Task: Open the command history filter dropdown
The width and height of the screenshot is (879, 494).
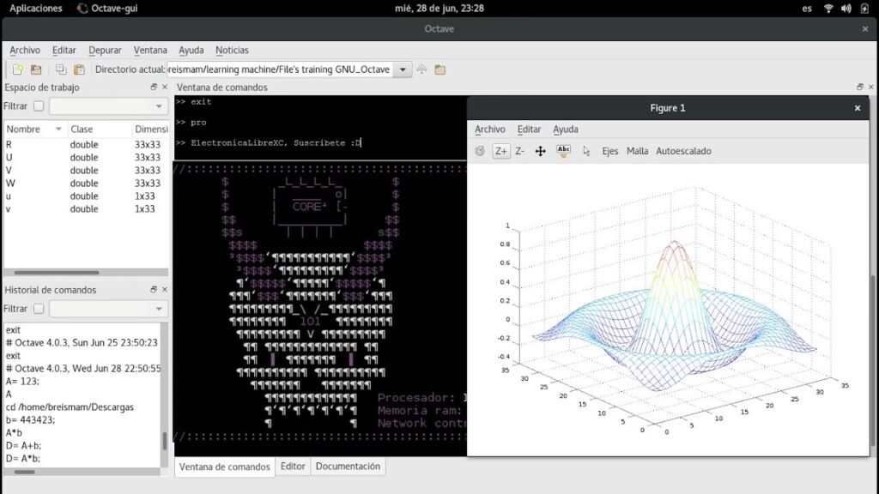Action: point(108,309)
